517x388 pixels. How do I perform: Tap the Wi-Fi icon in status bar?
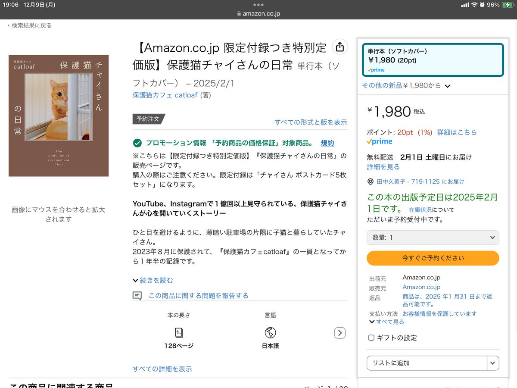click(x=474, y=5)
